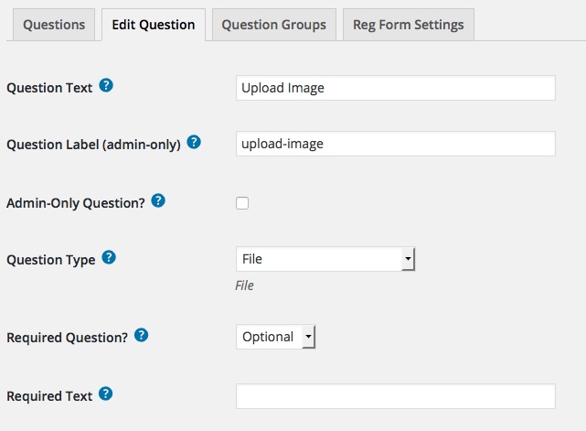Click the upload-image label input field
The width and height of the screenshot is (586, 431).
(396, 144)
